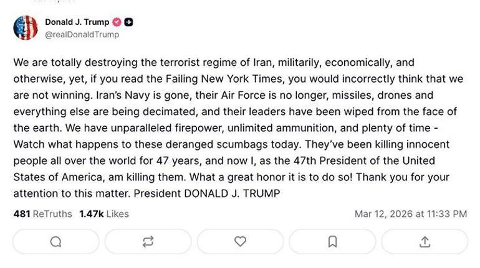The width and height of the screenshot is (480, 268).
Task: Open the flag-patterned profile avatar
Action: click(26, 28)
